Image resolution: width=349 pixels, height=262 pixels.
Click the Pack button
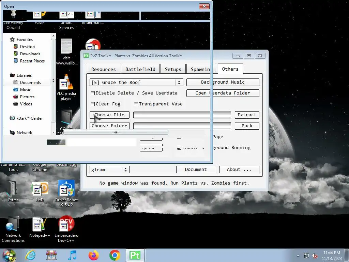point(247,126)
